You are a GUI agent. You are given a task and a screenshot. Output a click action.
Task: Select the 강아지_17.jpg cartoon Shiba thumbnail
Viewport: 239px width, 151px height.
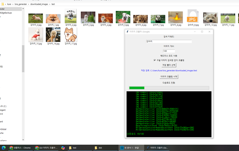pyautogui.click(x=70, y=35)
